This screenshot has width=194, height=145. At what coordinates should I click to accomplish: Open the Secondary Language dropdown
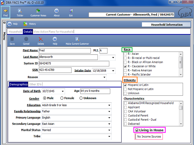(x=109, y=124)
